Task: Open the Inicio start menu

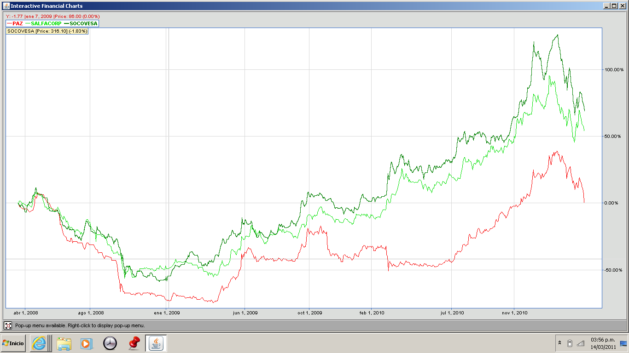Action: point(13,343)
